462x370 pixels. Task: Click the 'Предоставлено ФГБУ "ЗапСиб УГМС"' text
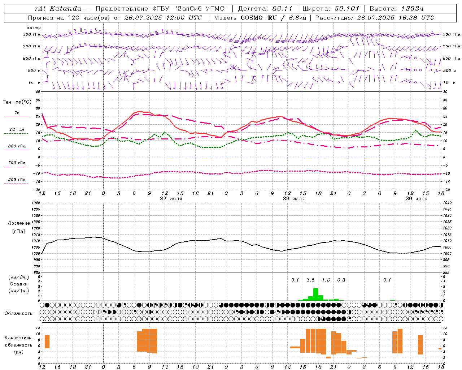tap(162, 9)
